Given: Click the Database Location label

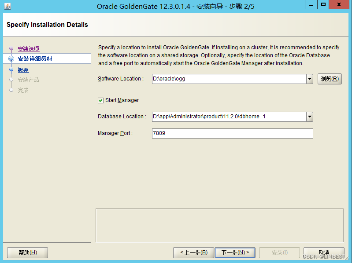Looking at the screenshot, I should [x=122, y=117].
